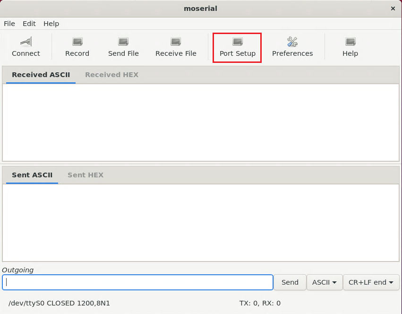Click the Send button
Image resolution: width=402 pixels, height=314 pixels.
point(290,282)
